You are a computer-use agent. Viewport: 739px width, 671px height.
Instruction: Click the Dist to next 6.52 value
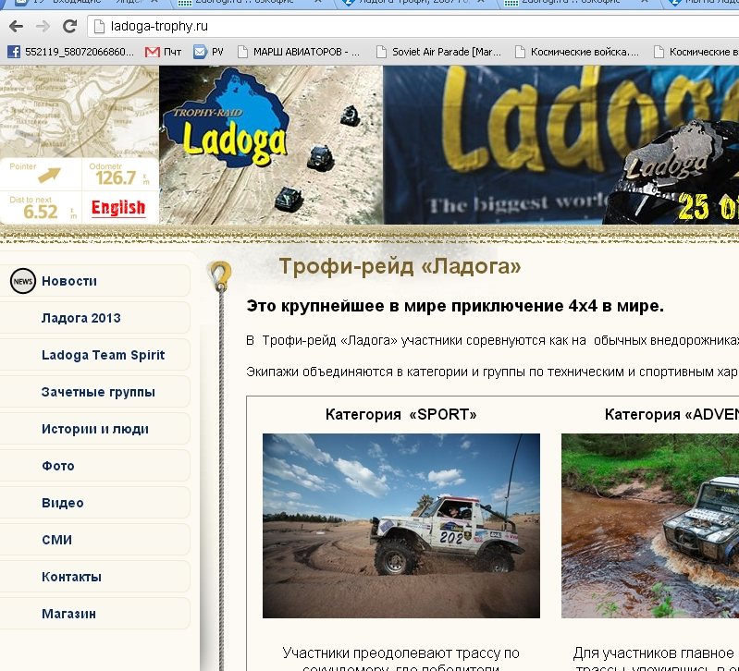pos(41,212)
